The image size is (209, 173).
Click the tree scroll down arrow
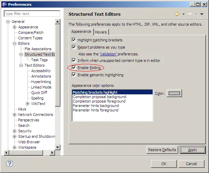point(57,147)
